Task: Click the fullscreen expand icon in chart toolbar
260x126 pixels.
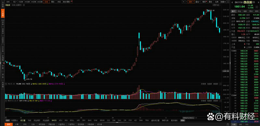Action: 228,2
